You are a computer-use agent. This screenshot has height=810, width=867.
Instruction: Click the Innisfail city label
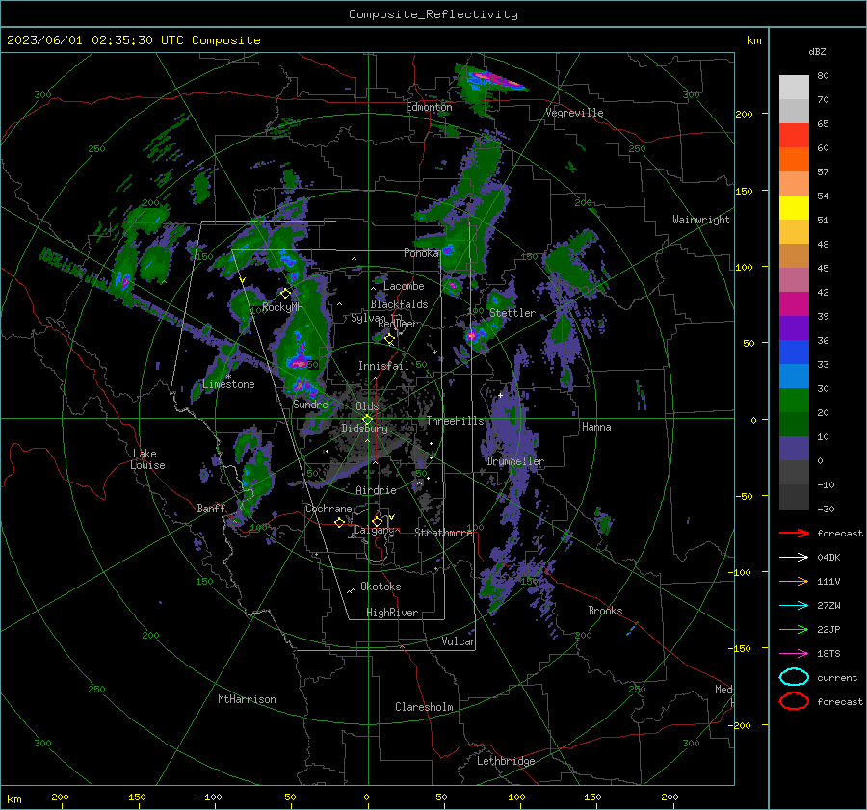pos(383,366)
